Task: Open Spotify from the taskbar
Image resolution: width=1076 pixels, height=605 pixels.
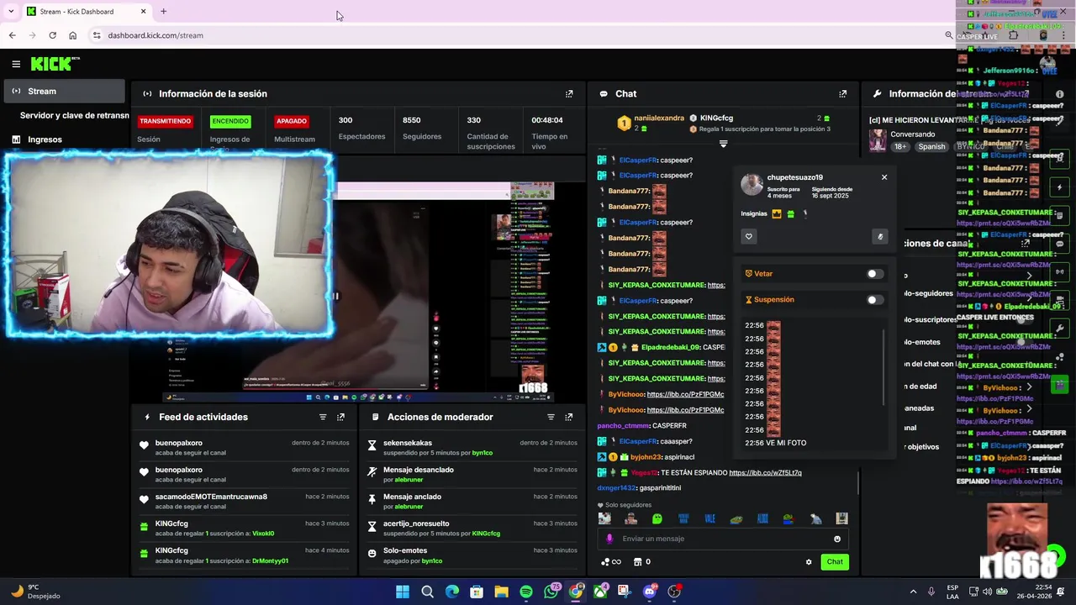Action: [x=526, y=592]
